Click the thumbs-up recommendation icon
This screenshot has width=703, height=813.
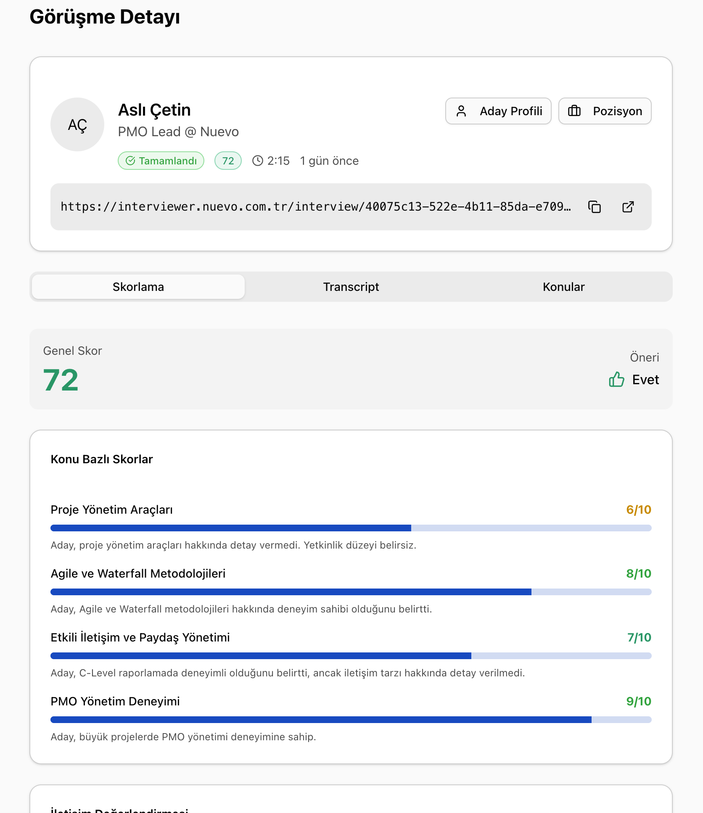[616, 380]
